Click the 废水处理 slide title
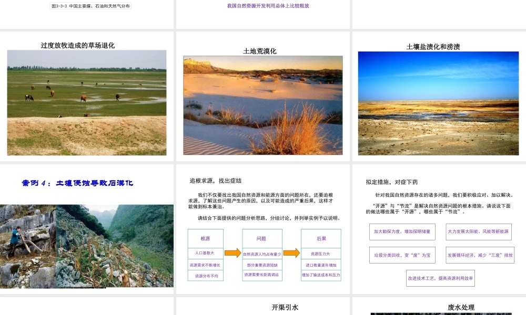This screenshot has height=315, width=526. pyautogui.click(x=461, y=307)
